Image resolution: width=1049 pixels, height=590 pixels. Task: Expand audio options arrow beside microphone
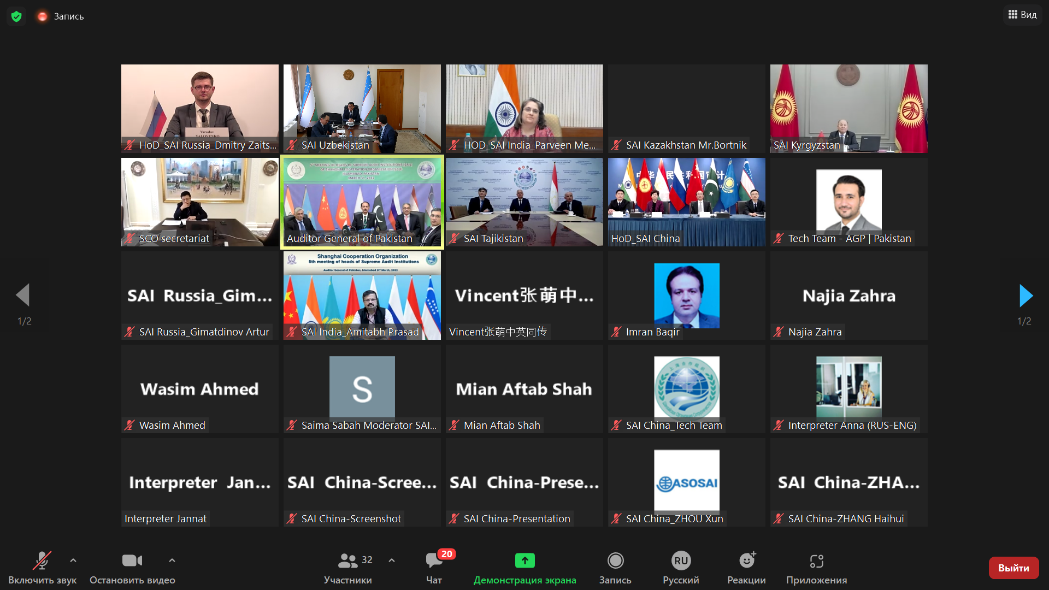[x=73, y=560]
